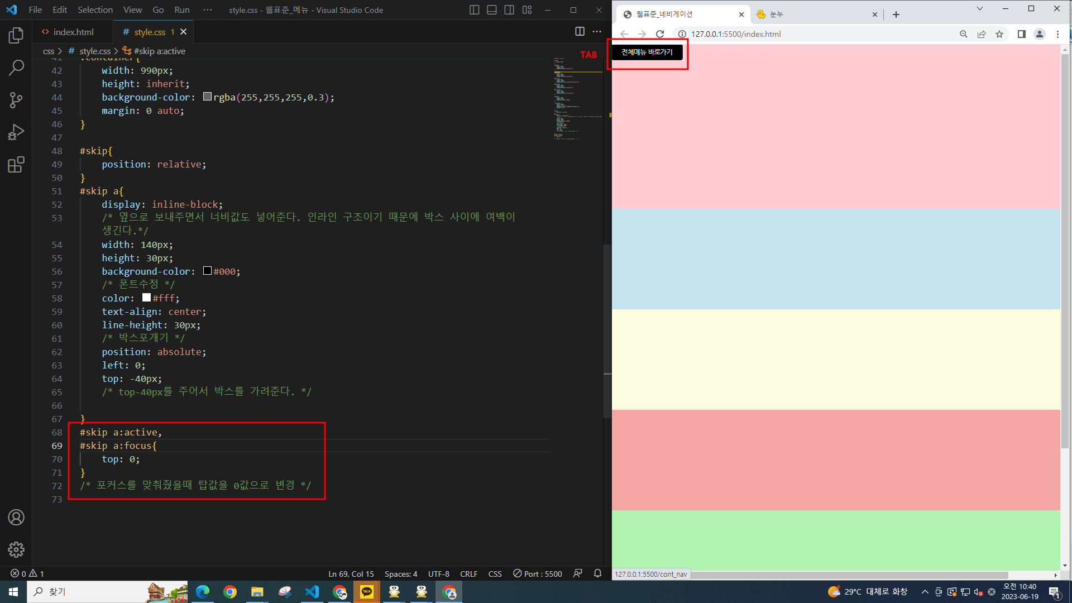
Task: Click the 전체메뉴 바로가기 skip link
Action: click(647, 52)
